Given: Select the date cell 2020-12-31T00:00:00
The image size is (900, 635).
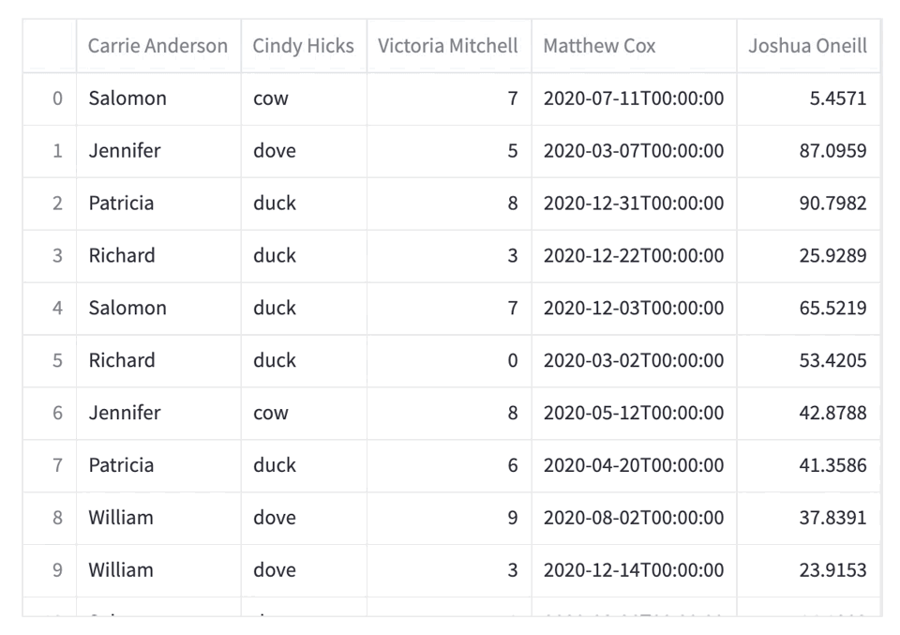Looking at the screenshot, I should (x=635, y=204).
